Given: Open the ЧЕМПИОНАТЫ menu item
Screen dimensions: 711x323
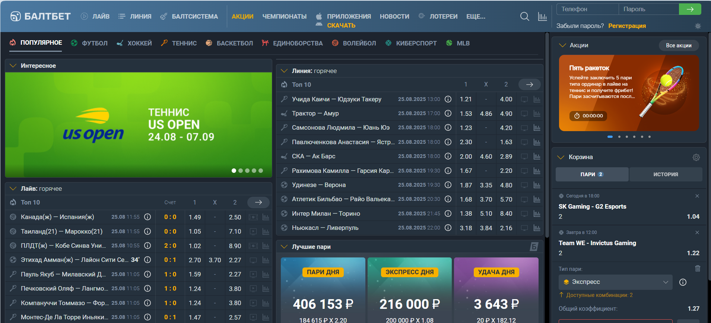Looking at the screenshot, I should [285, 16].
